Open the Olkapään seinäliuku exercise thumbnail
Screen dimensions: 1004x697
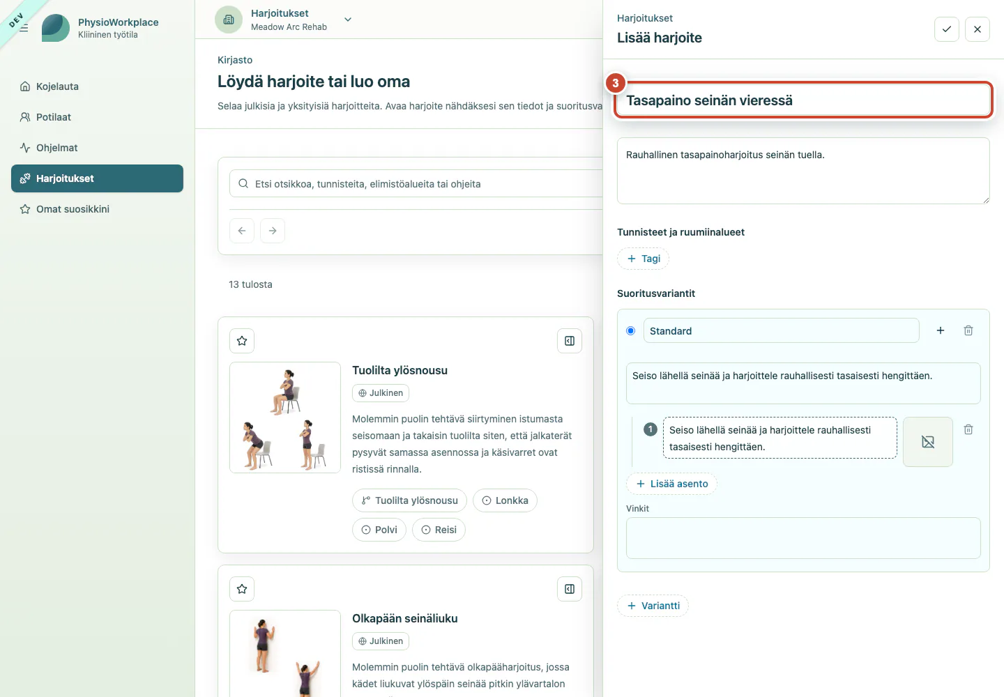[x=285, y=653]
